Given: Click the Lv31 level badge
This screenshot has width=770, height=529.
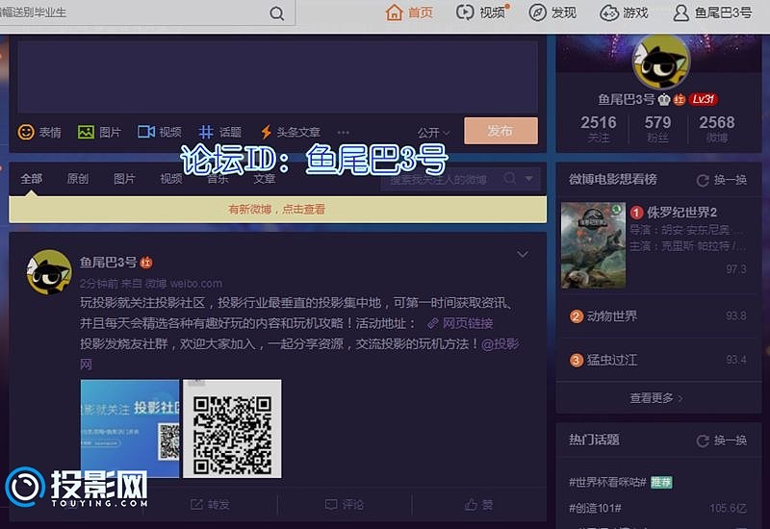Looking at the screenshot, I should pos(704,99).
